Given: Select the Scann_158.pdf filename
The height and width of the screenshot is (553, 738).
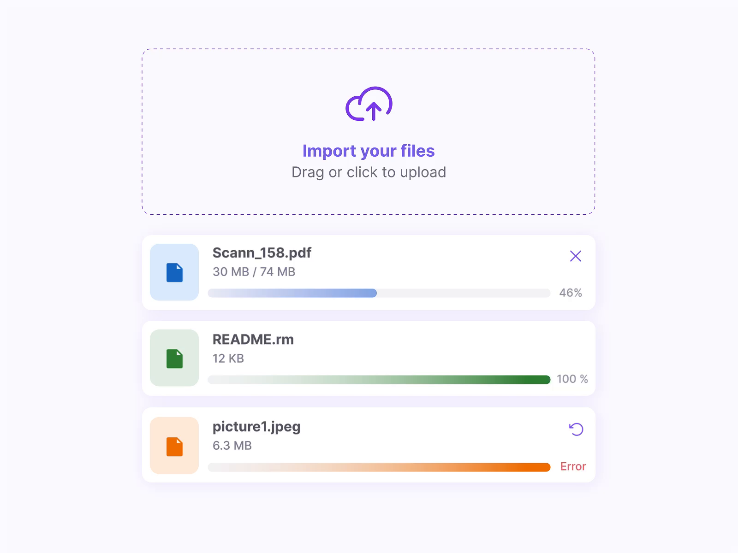Looking at the screenshot, I should (262, 253).
